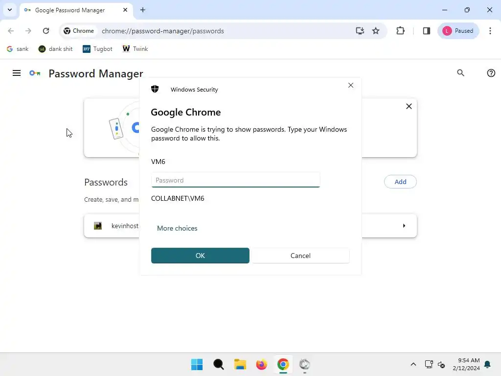The image size is (501, 376).
Task: Open the clock showing 9:54 AM
Action: (466, 364)
